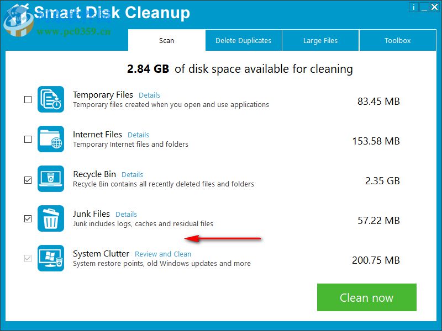Image resolution: width=442 pixels, height=331 pixels.
Task: Switch to the Delete Duplicates tab
Action: click(x=243, y=40)
